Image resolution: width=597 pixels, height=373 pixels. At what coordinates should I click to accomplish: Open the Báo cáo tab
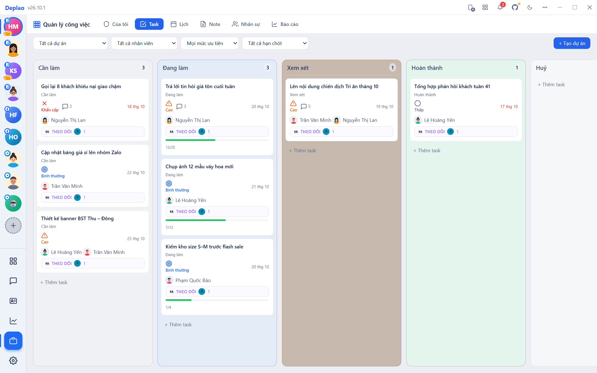[x=285, y=24]
